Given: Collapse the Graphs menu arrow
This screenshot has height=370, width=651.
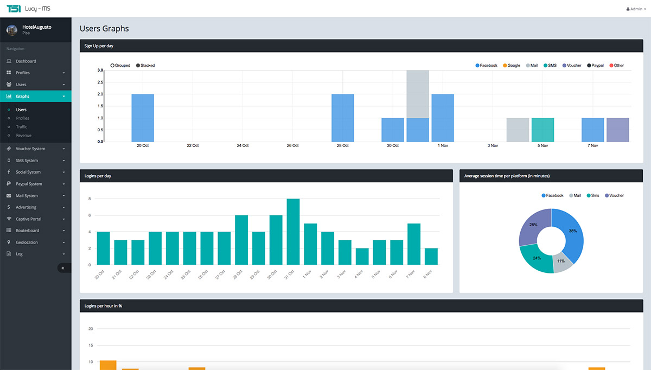Looking at the screenshot, I should pos(63,97).
